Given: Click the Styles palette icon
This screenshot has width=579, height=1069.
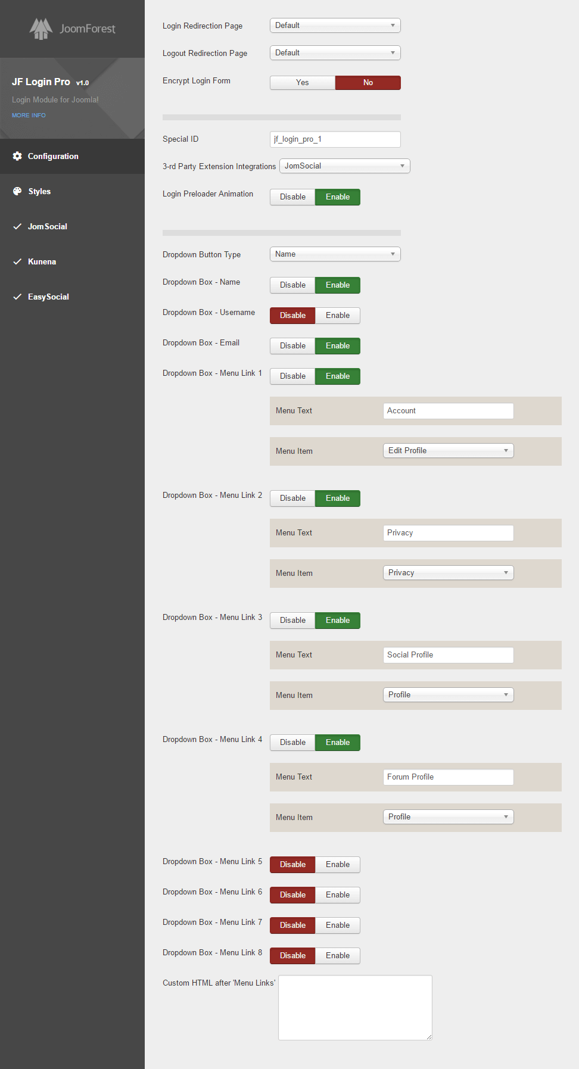Looking at the screenshot, I should 17,191.
